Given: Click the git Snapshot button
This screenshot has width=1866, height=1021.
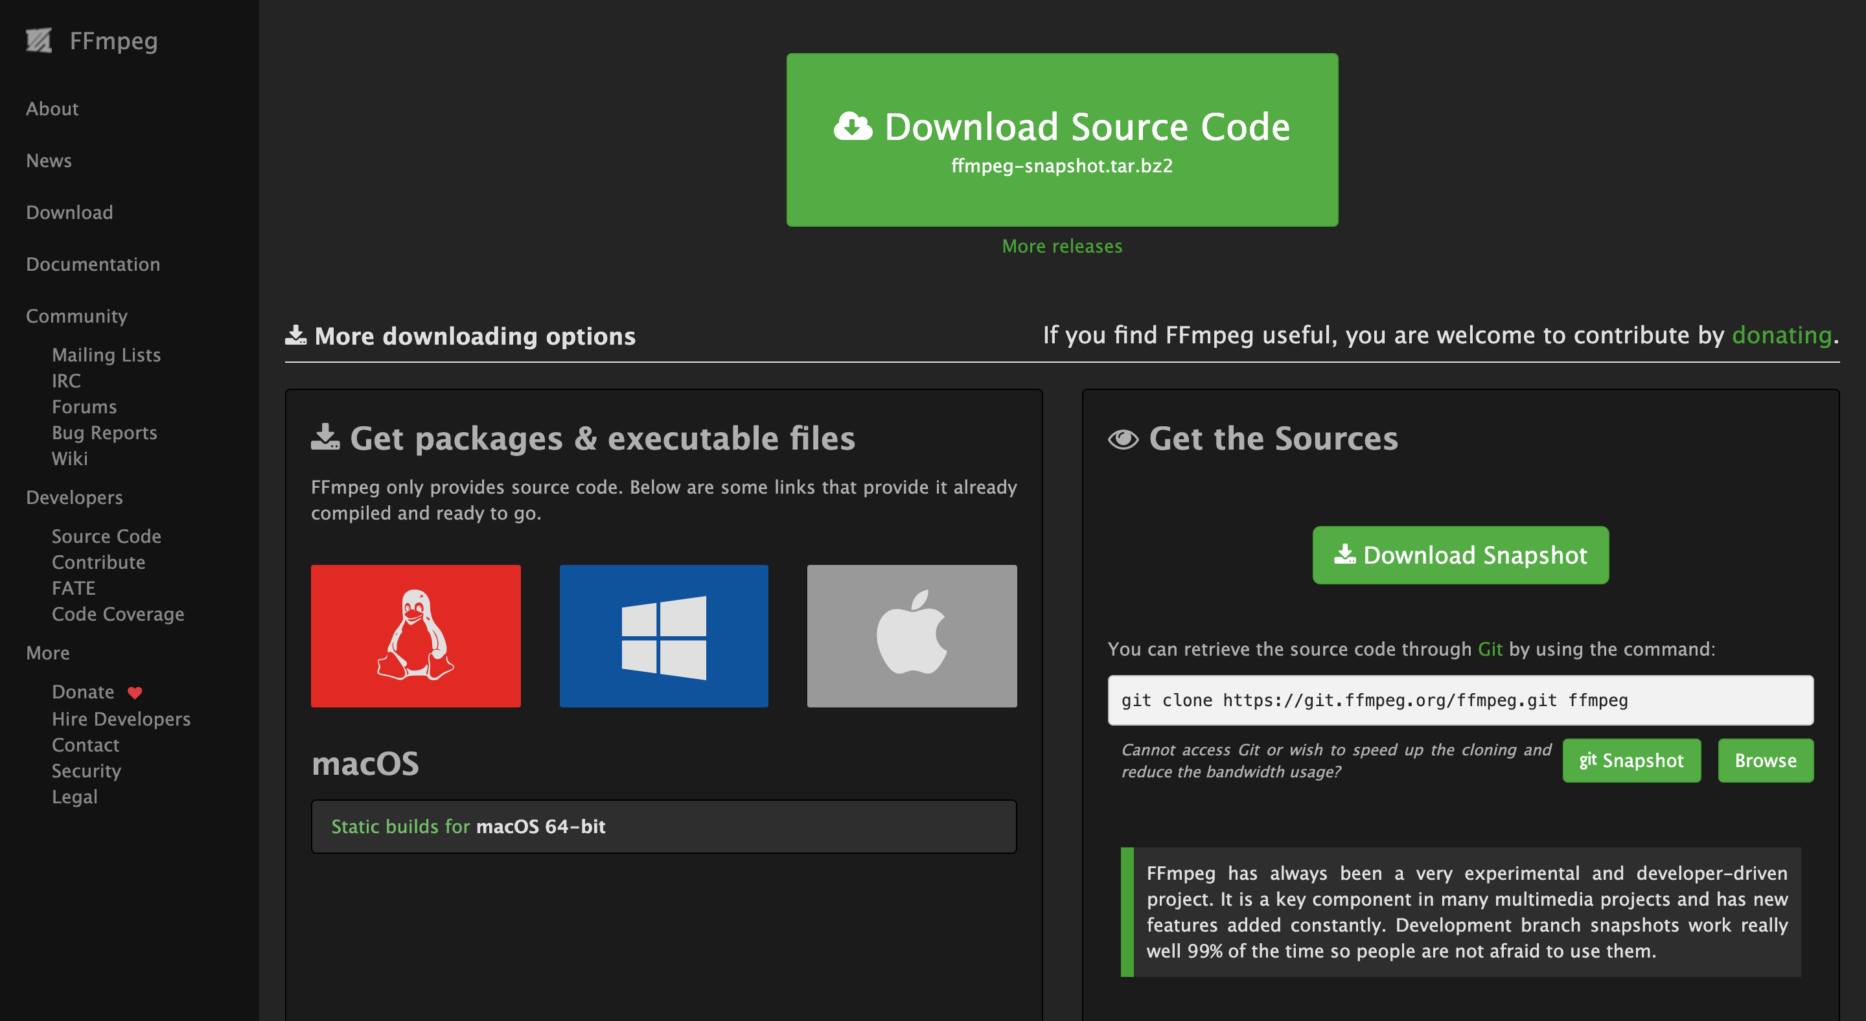Looking at the screenshot, I should pos(1632,761).
